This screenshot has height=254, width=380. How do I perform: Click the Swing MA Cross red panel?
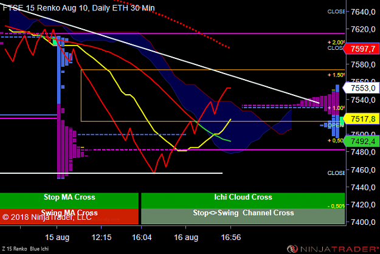coord(69,216)
